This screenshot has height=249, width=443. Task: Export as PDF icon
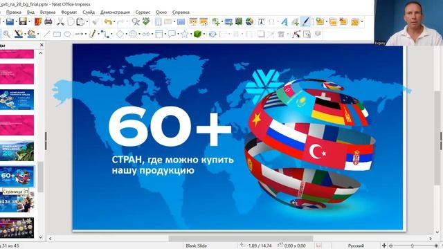[x=38, y=21]
